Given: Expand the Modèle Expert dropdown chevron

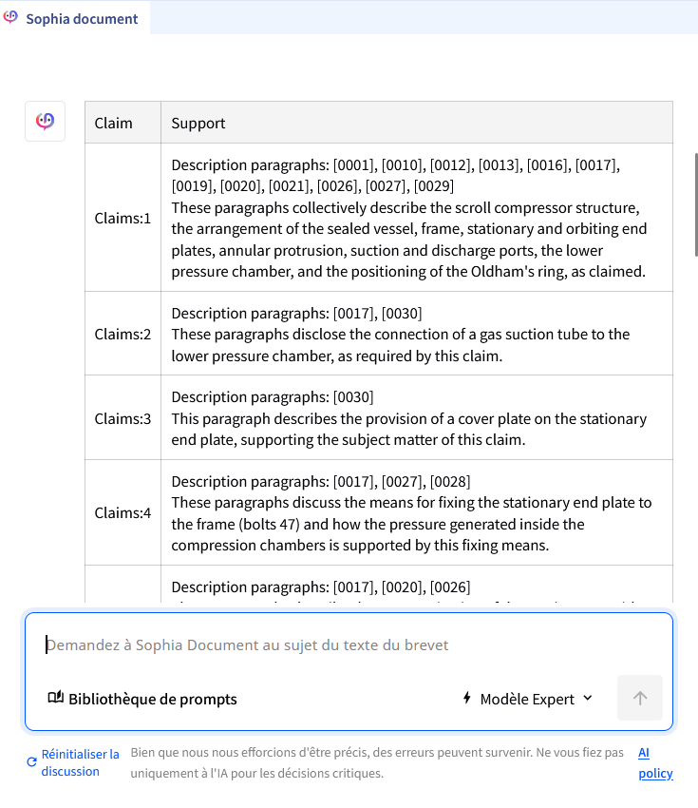Looking at the screenshot, I should pos(587,698).
